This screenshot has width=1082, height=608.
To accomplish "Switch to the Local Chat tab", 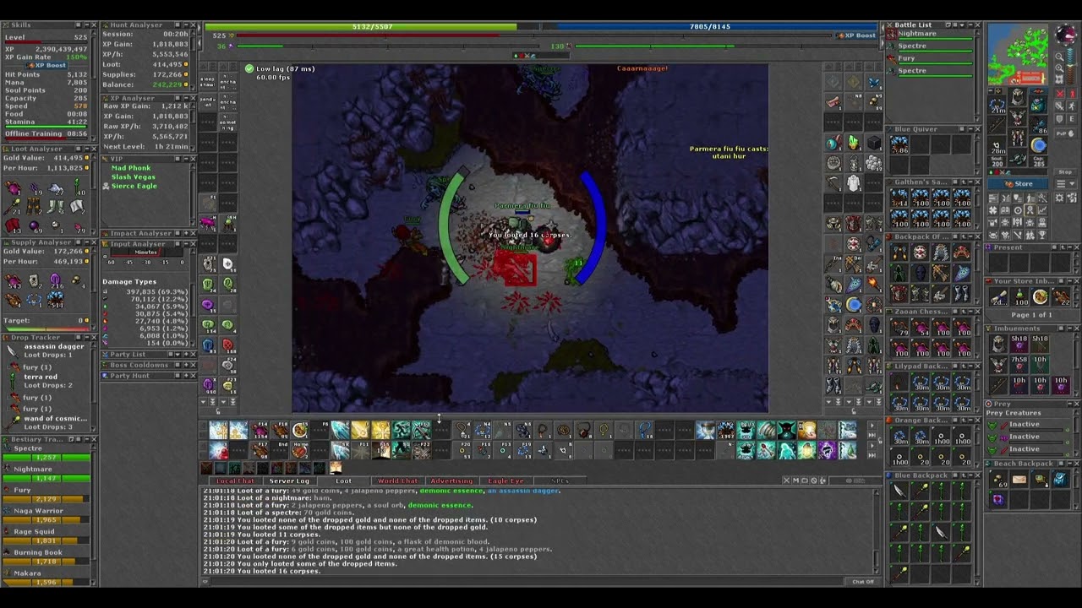I will pyautogui.click(x=235, y=480).
